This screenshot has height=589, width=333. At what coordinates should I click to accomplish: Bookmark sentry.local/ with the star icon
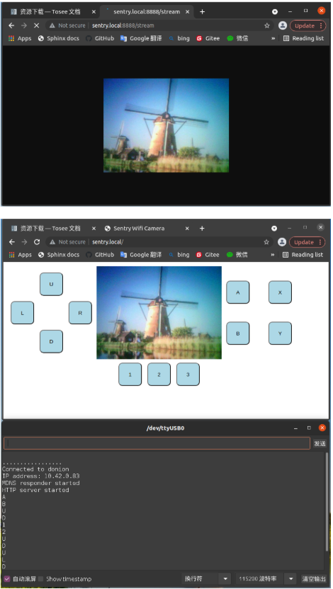pyautogui.click(x=266, y=242)
